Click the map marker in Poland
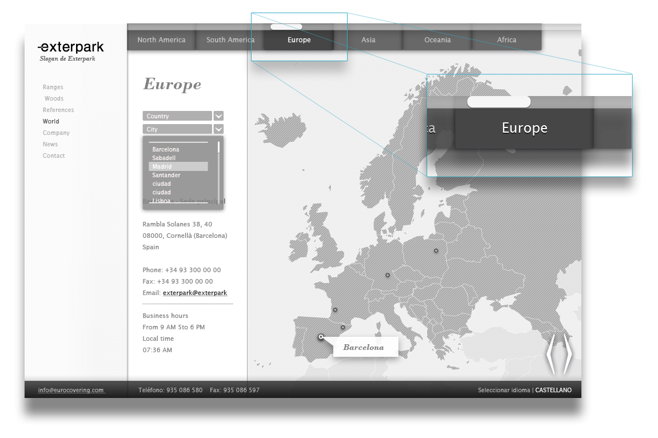658x438 pixels. [x=436, y=251]
